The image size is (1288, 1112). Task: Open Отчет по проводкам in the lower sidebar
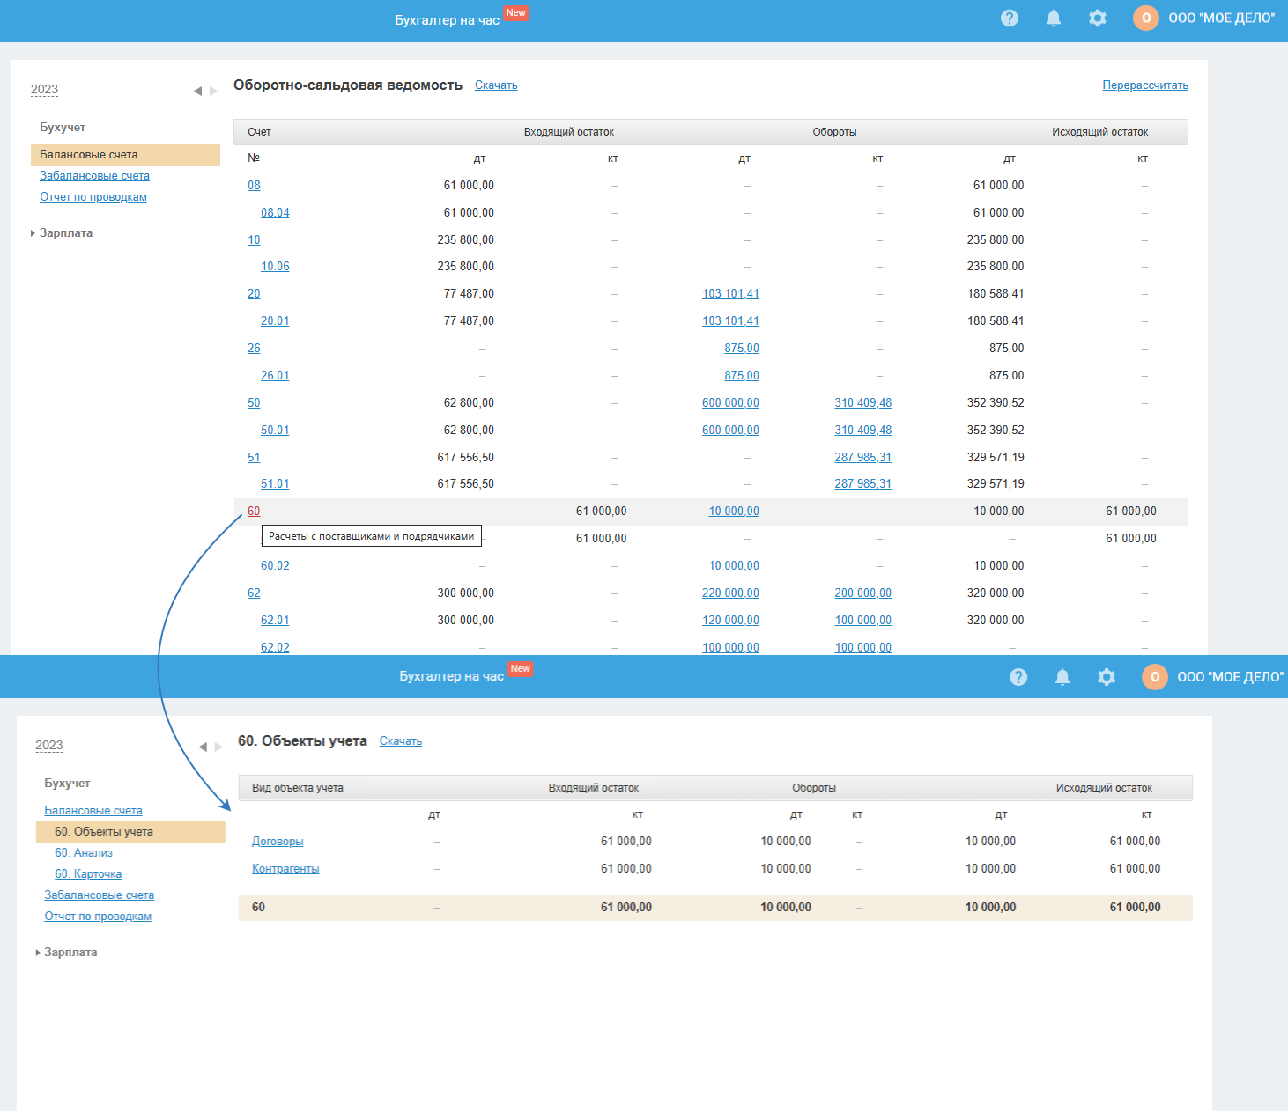tap(98, 917)
